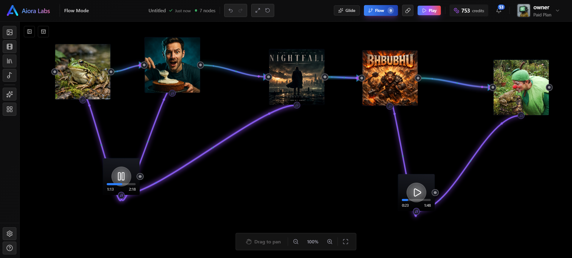Open the video film strip tool
Screen dimensions: 572x258
point(10,47)
